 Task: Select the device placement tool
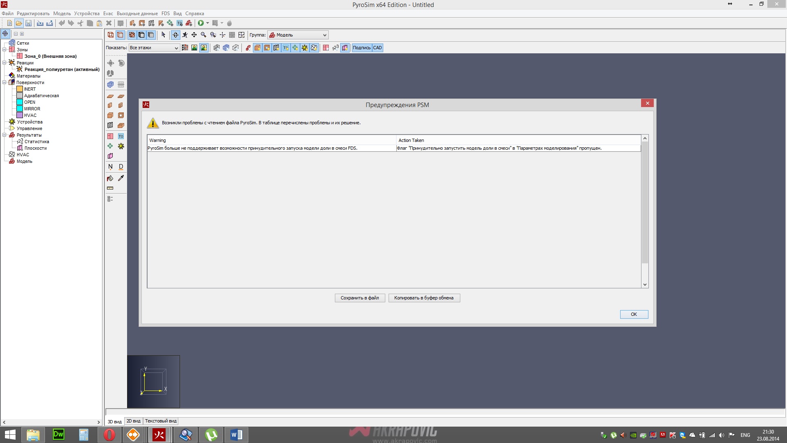tap(121, 146)
